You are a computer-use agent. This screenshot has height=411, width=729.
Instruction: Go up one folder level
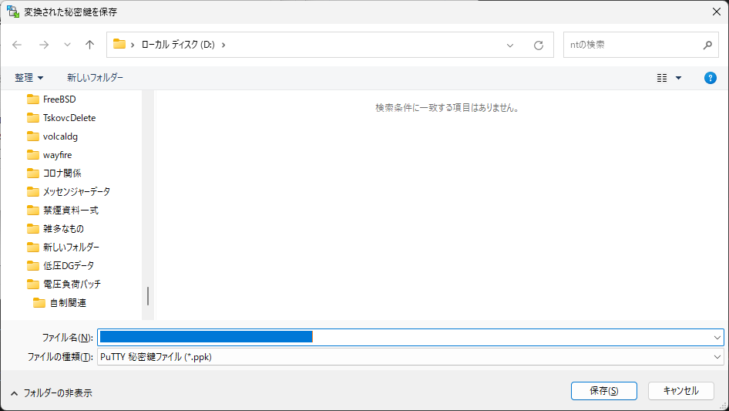click(89, 45)
